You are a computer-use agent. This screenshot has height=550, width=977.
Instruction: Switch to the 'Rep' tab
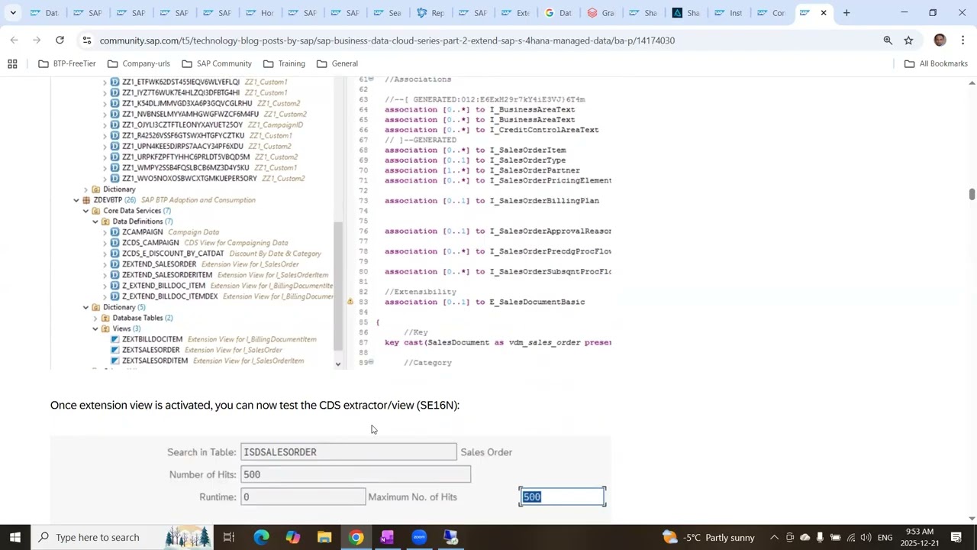click(x=430, y=13)
